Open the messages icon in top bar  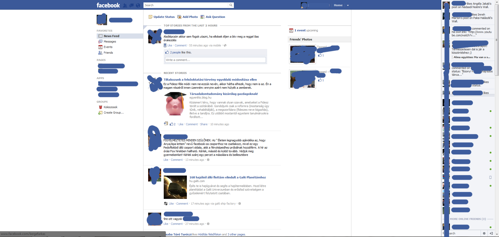tap(132, 5)
